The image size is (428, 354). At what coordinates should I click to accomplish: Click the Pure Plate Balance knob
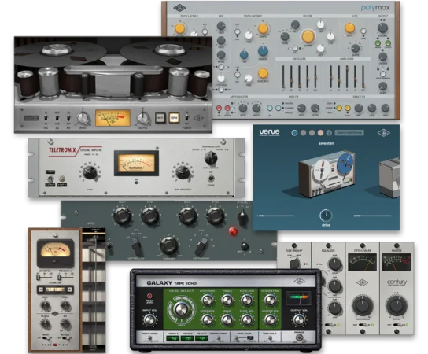pos(45,325)
